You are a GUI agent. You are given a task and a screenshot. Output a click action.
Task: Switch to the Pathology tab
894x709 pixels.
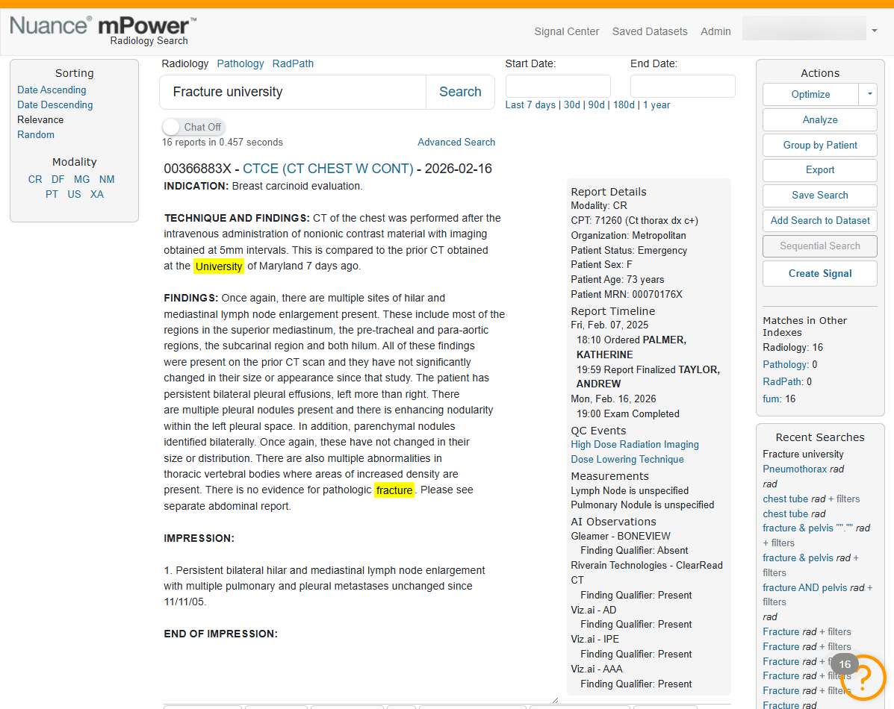(x=240, y=63)
